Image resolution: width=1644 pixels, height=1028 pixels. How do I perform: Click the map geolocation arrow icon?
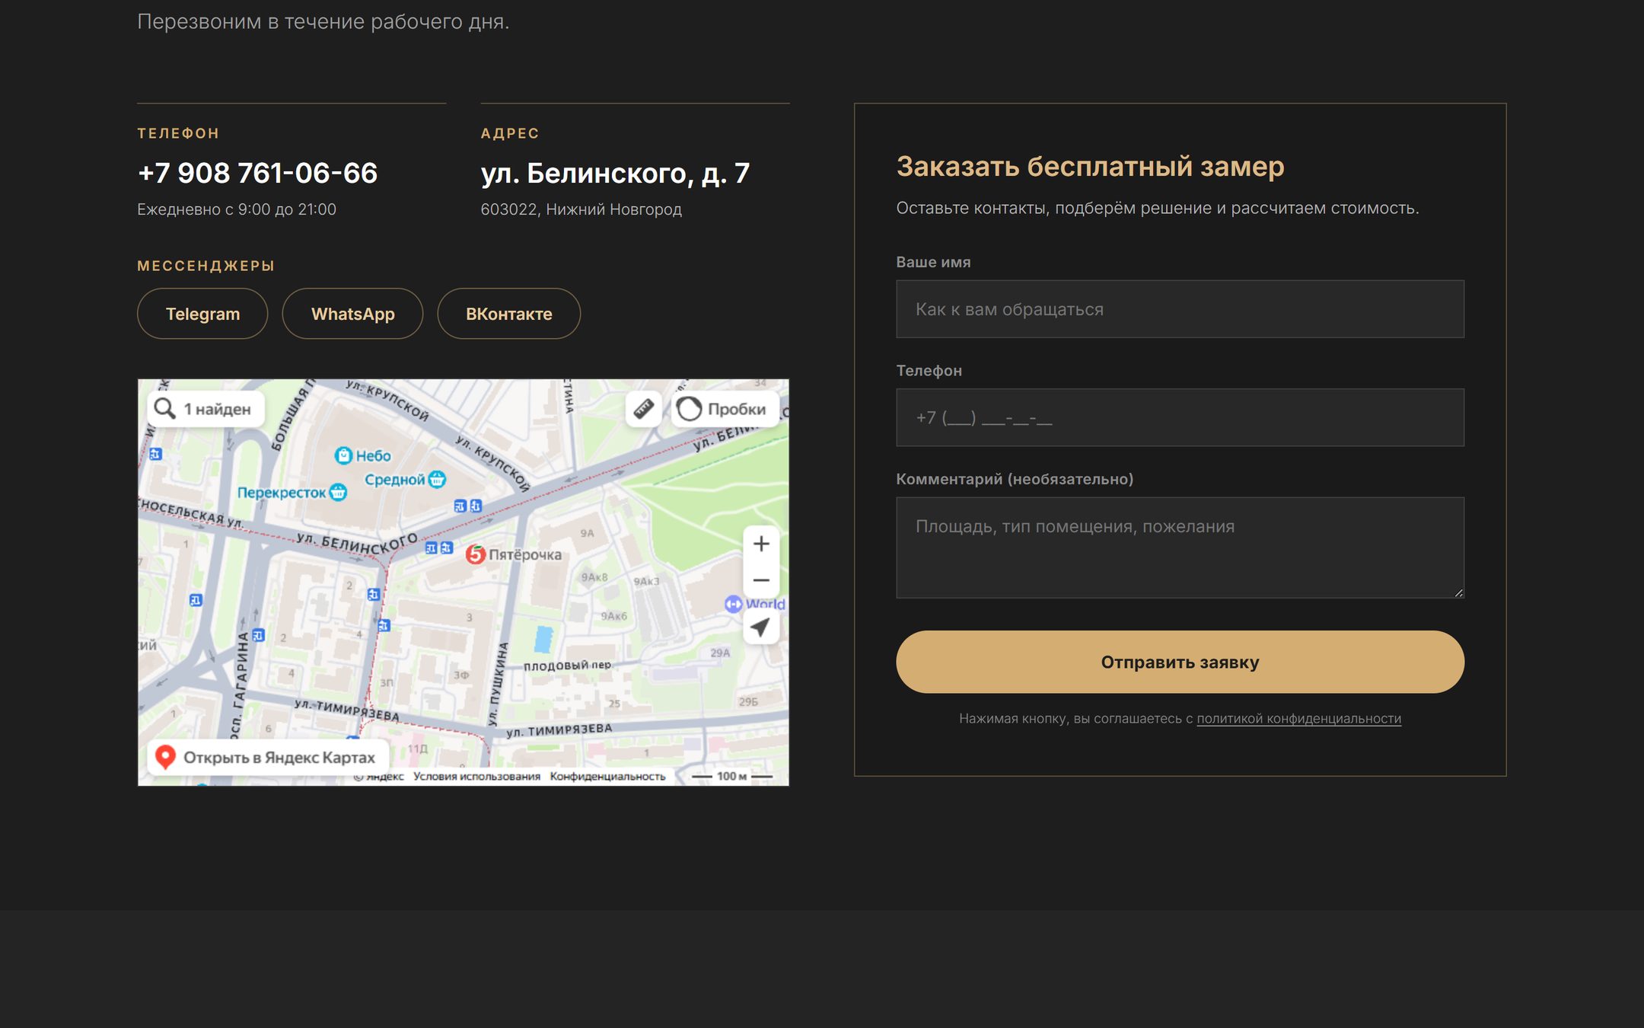(760, 627)
